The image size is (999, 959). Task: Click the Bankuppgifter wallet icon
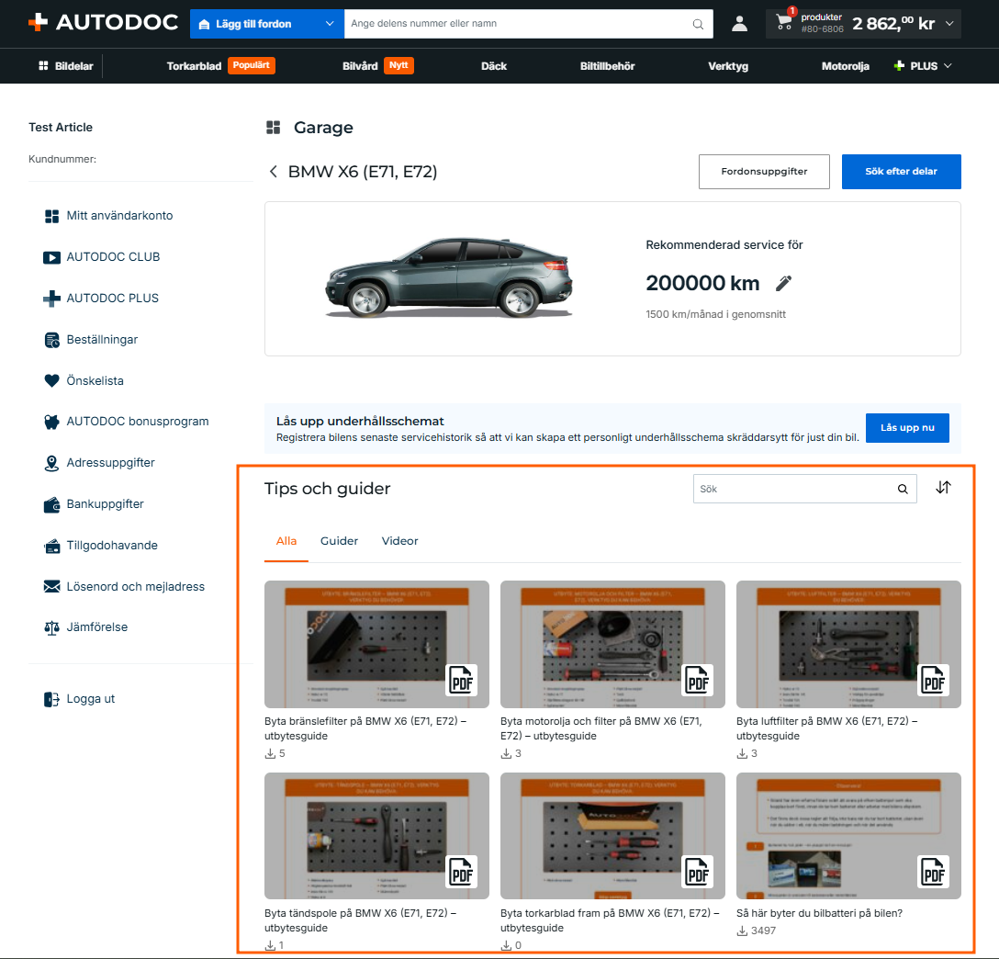(x=51, y=504)
